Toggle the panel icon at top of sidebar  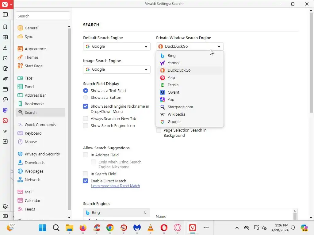pyautogui.click(x=5, y=14)
